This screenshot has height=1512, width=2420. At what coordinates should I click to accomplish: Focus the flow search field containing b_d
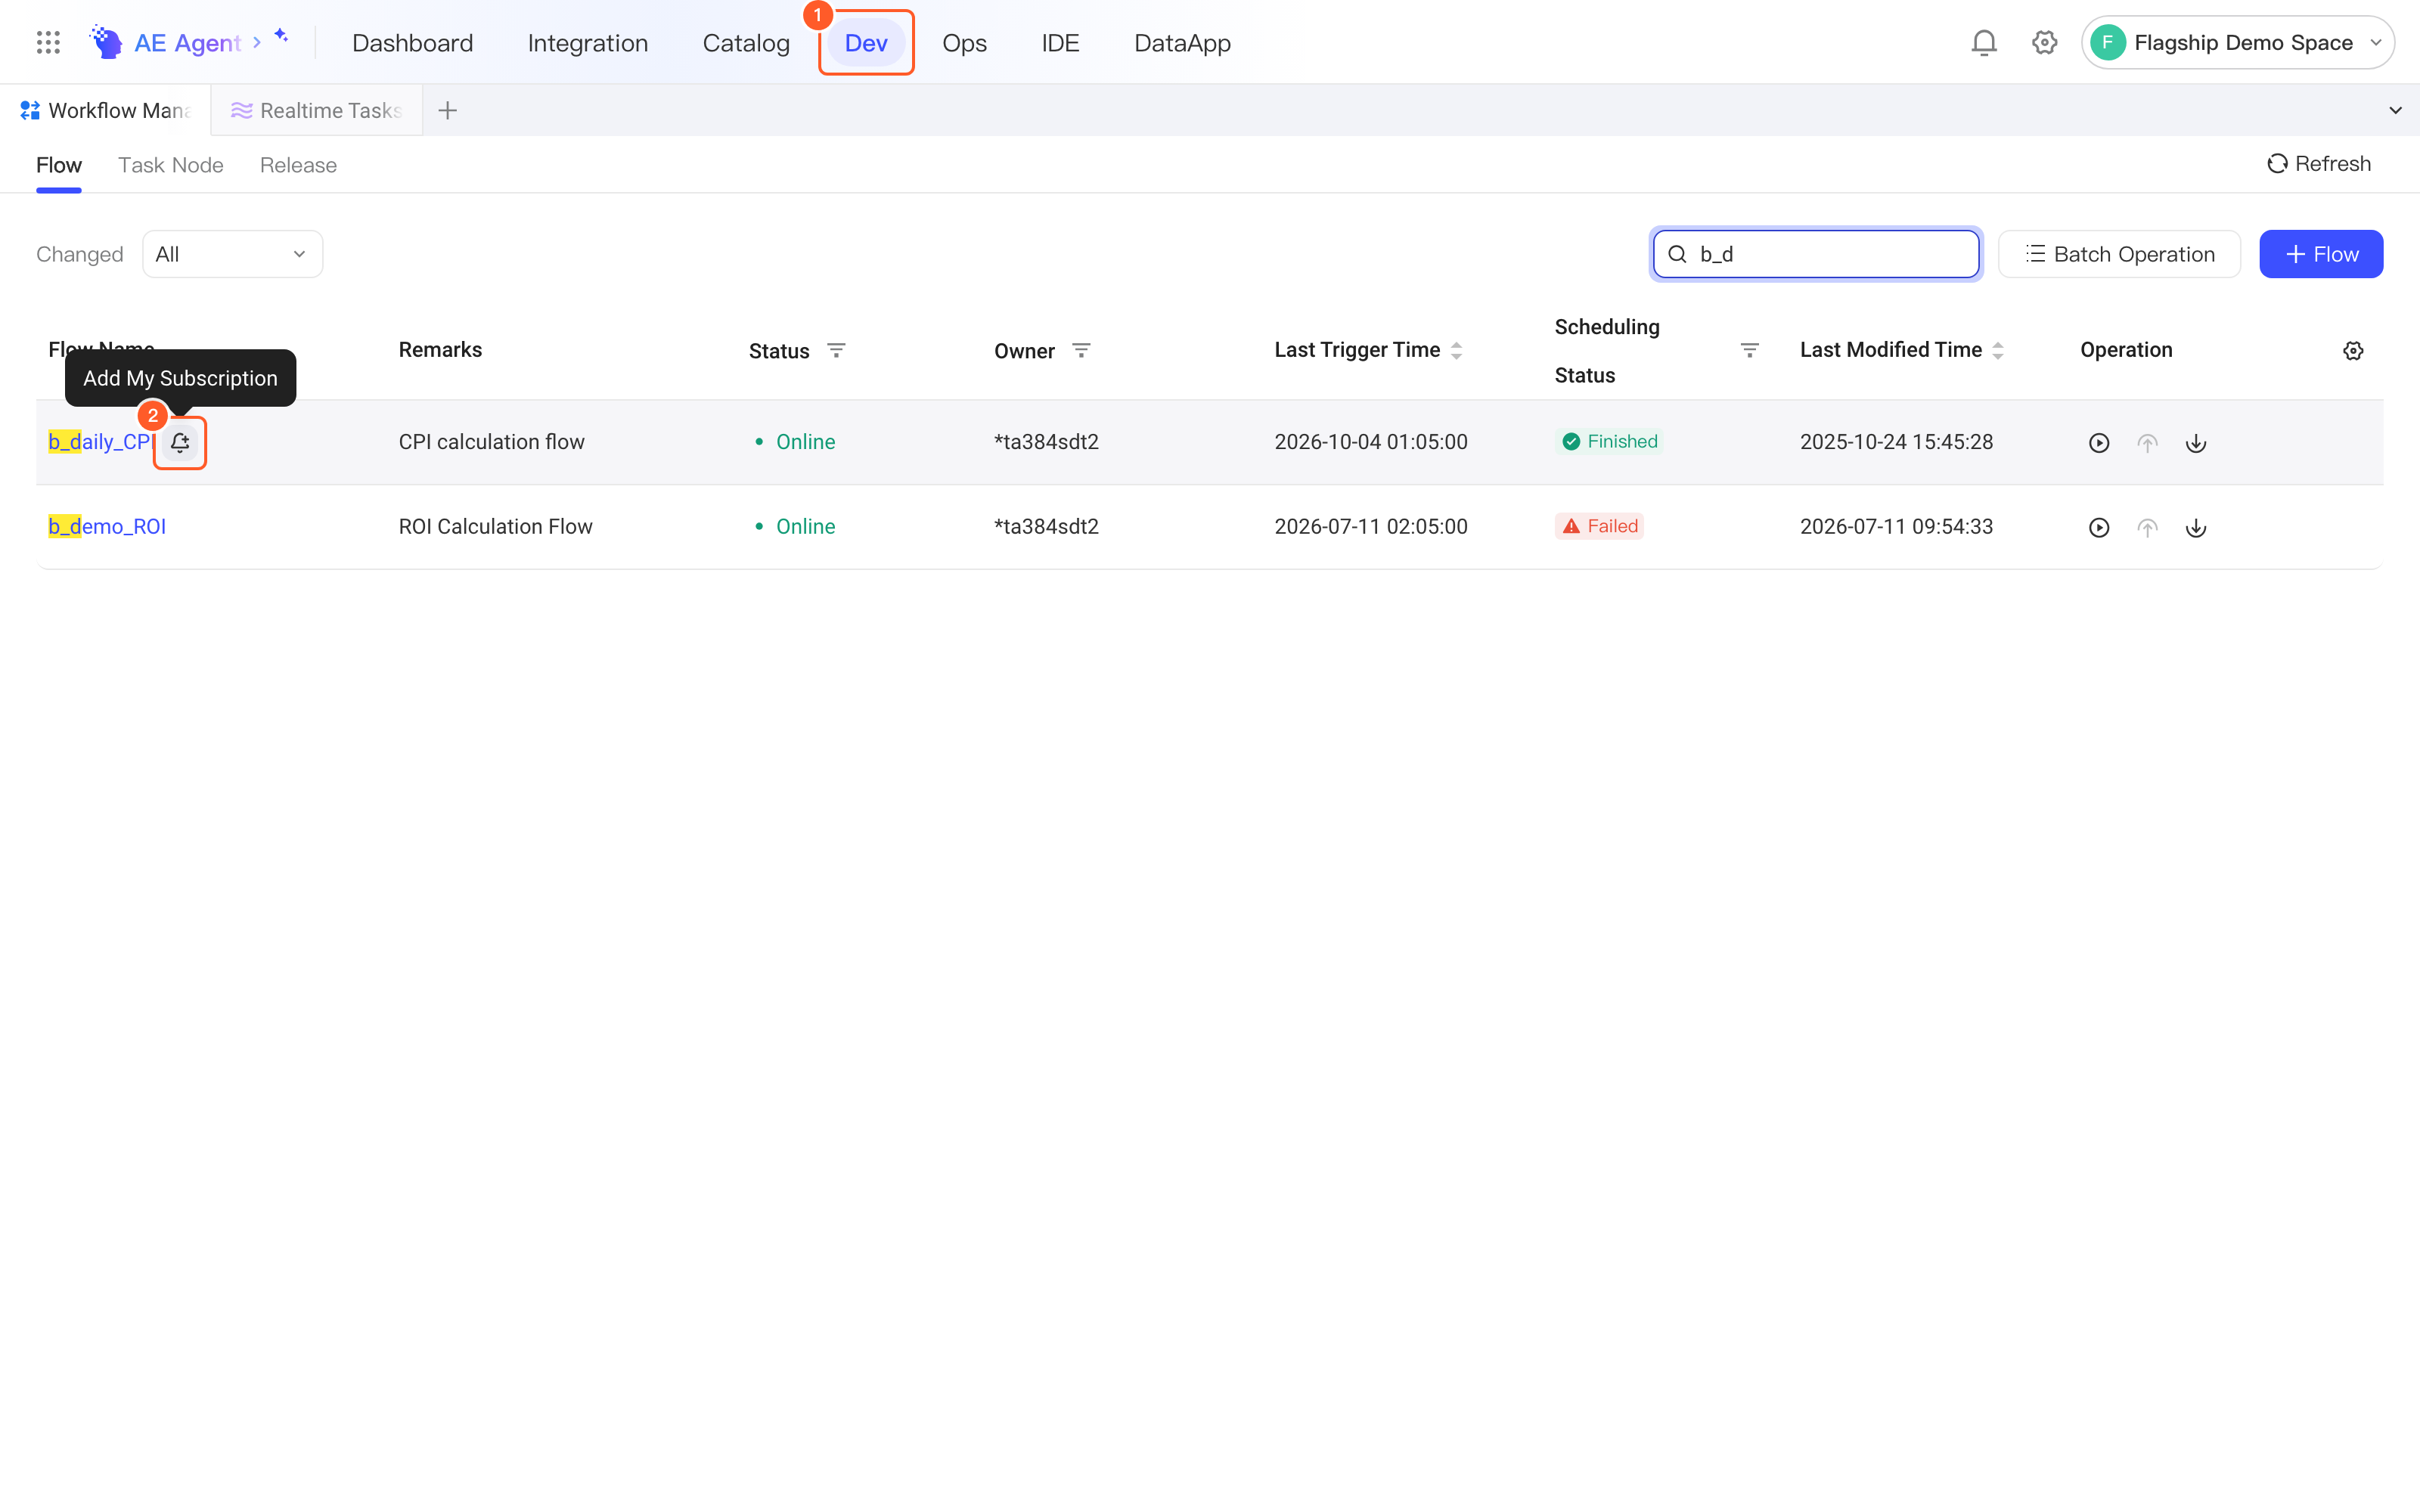(x=1816, y=254)
